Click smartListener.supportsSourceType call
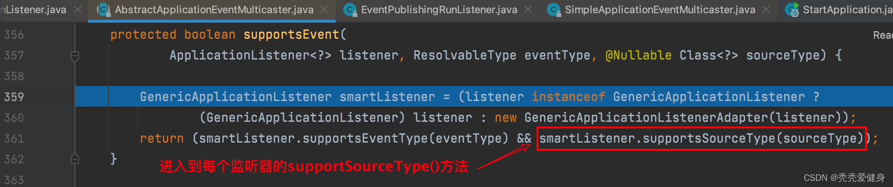 (x=702, y=138)
